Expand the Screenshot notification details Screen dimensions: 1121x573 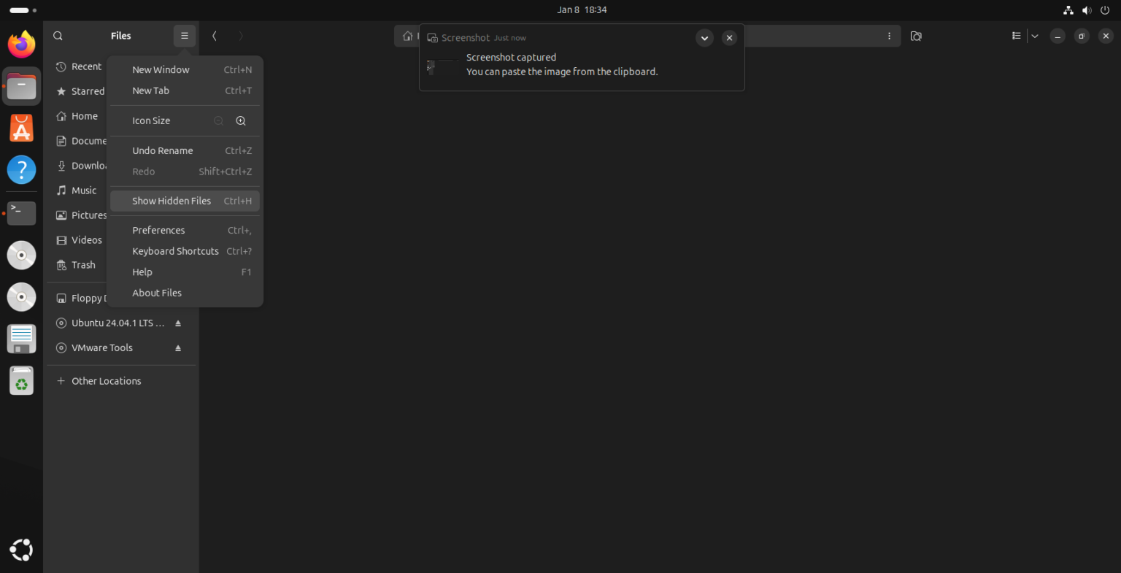704,37
